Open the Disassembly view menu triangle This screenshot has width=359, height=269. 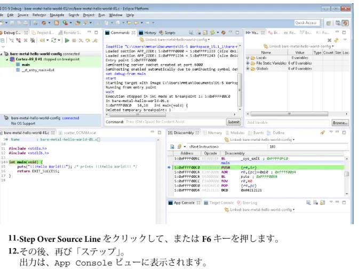331,132
